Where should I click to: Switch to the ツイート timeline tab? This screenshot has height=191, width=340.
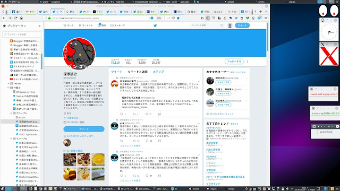pos(117,72)
